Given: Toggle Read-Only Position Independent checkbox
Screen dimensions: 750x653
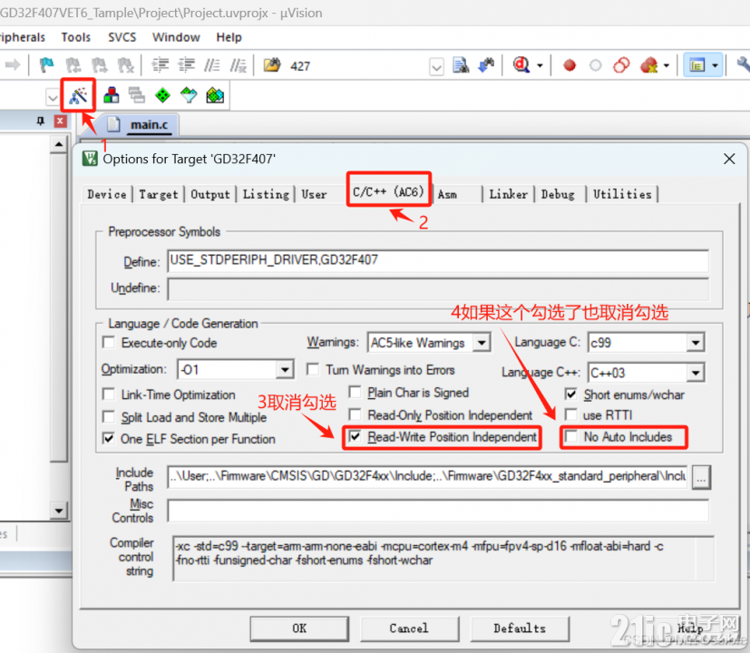Looking at the screenshot, I should [356, 414].
